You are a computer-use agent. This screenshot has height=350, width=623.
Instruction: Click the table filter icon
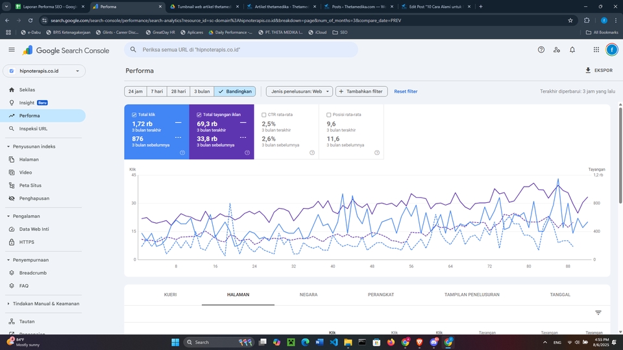click(x=598, y=313)
